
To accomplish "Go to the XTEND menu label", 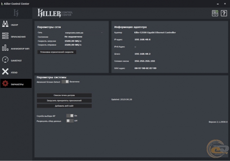I will pyautogui.click(x=14, y=73).
